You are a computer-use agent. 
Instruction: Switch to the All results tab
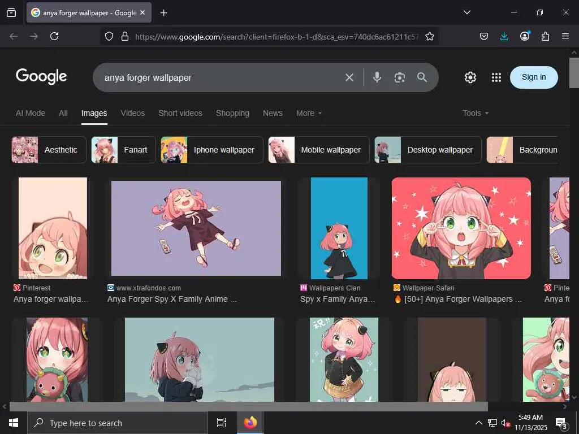(x=63, y=113)
